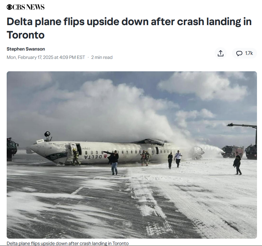262x246 pixels.
Task: Open the CBS NEWS wordmark link
Action: pyautogui.click(x=26, y=7)
